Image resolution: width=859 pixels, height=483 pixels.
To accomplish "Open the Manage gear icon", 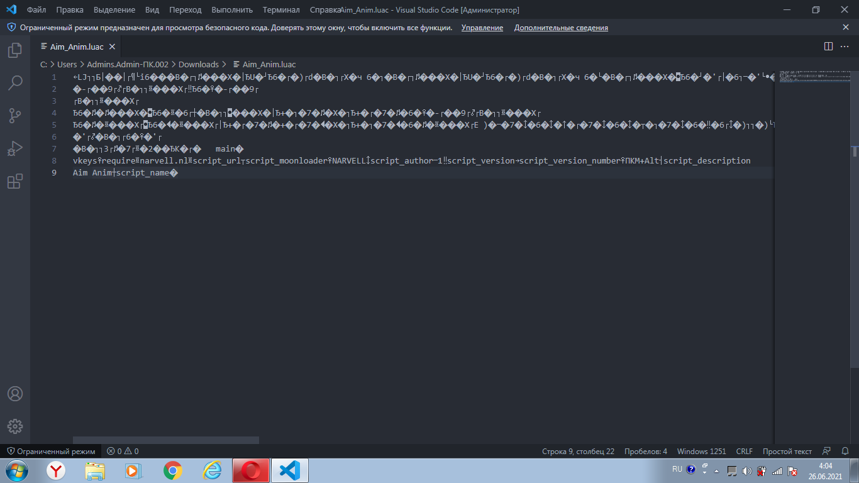I will click(15, 426).
